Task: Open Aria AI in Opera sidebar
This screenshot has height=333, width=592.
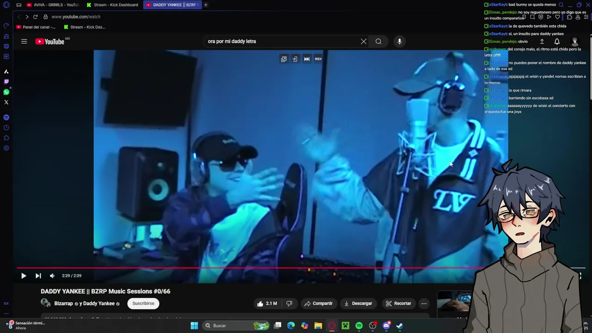Action: click(x=6, y=72)
